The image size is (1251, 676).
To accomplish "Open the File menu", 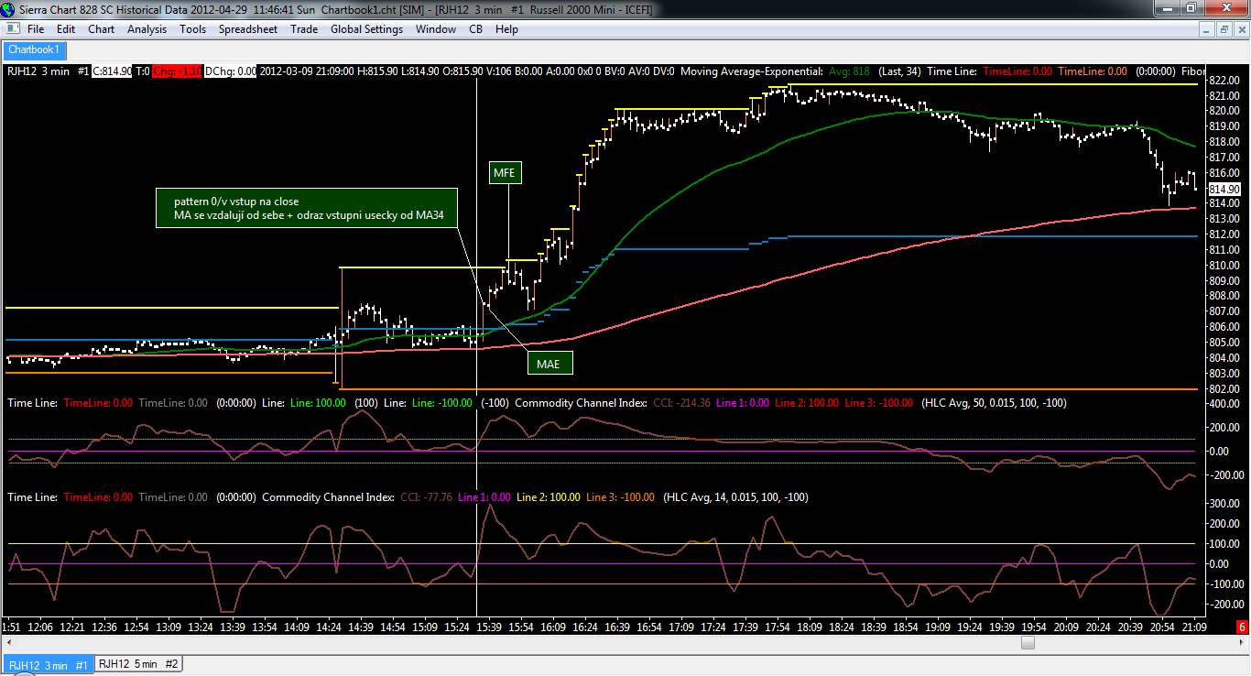I will point(36,29).
